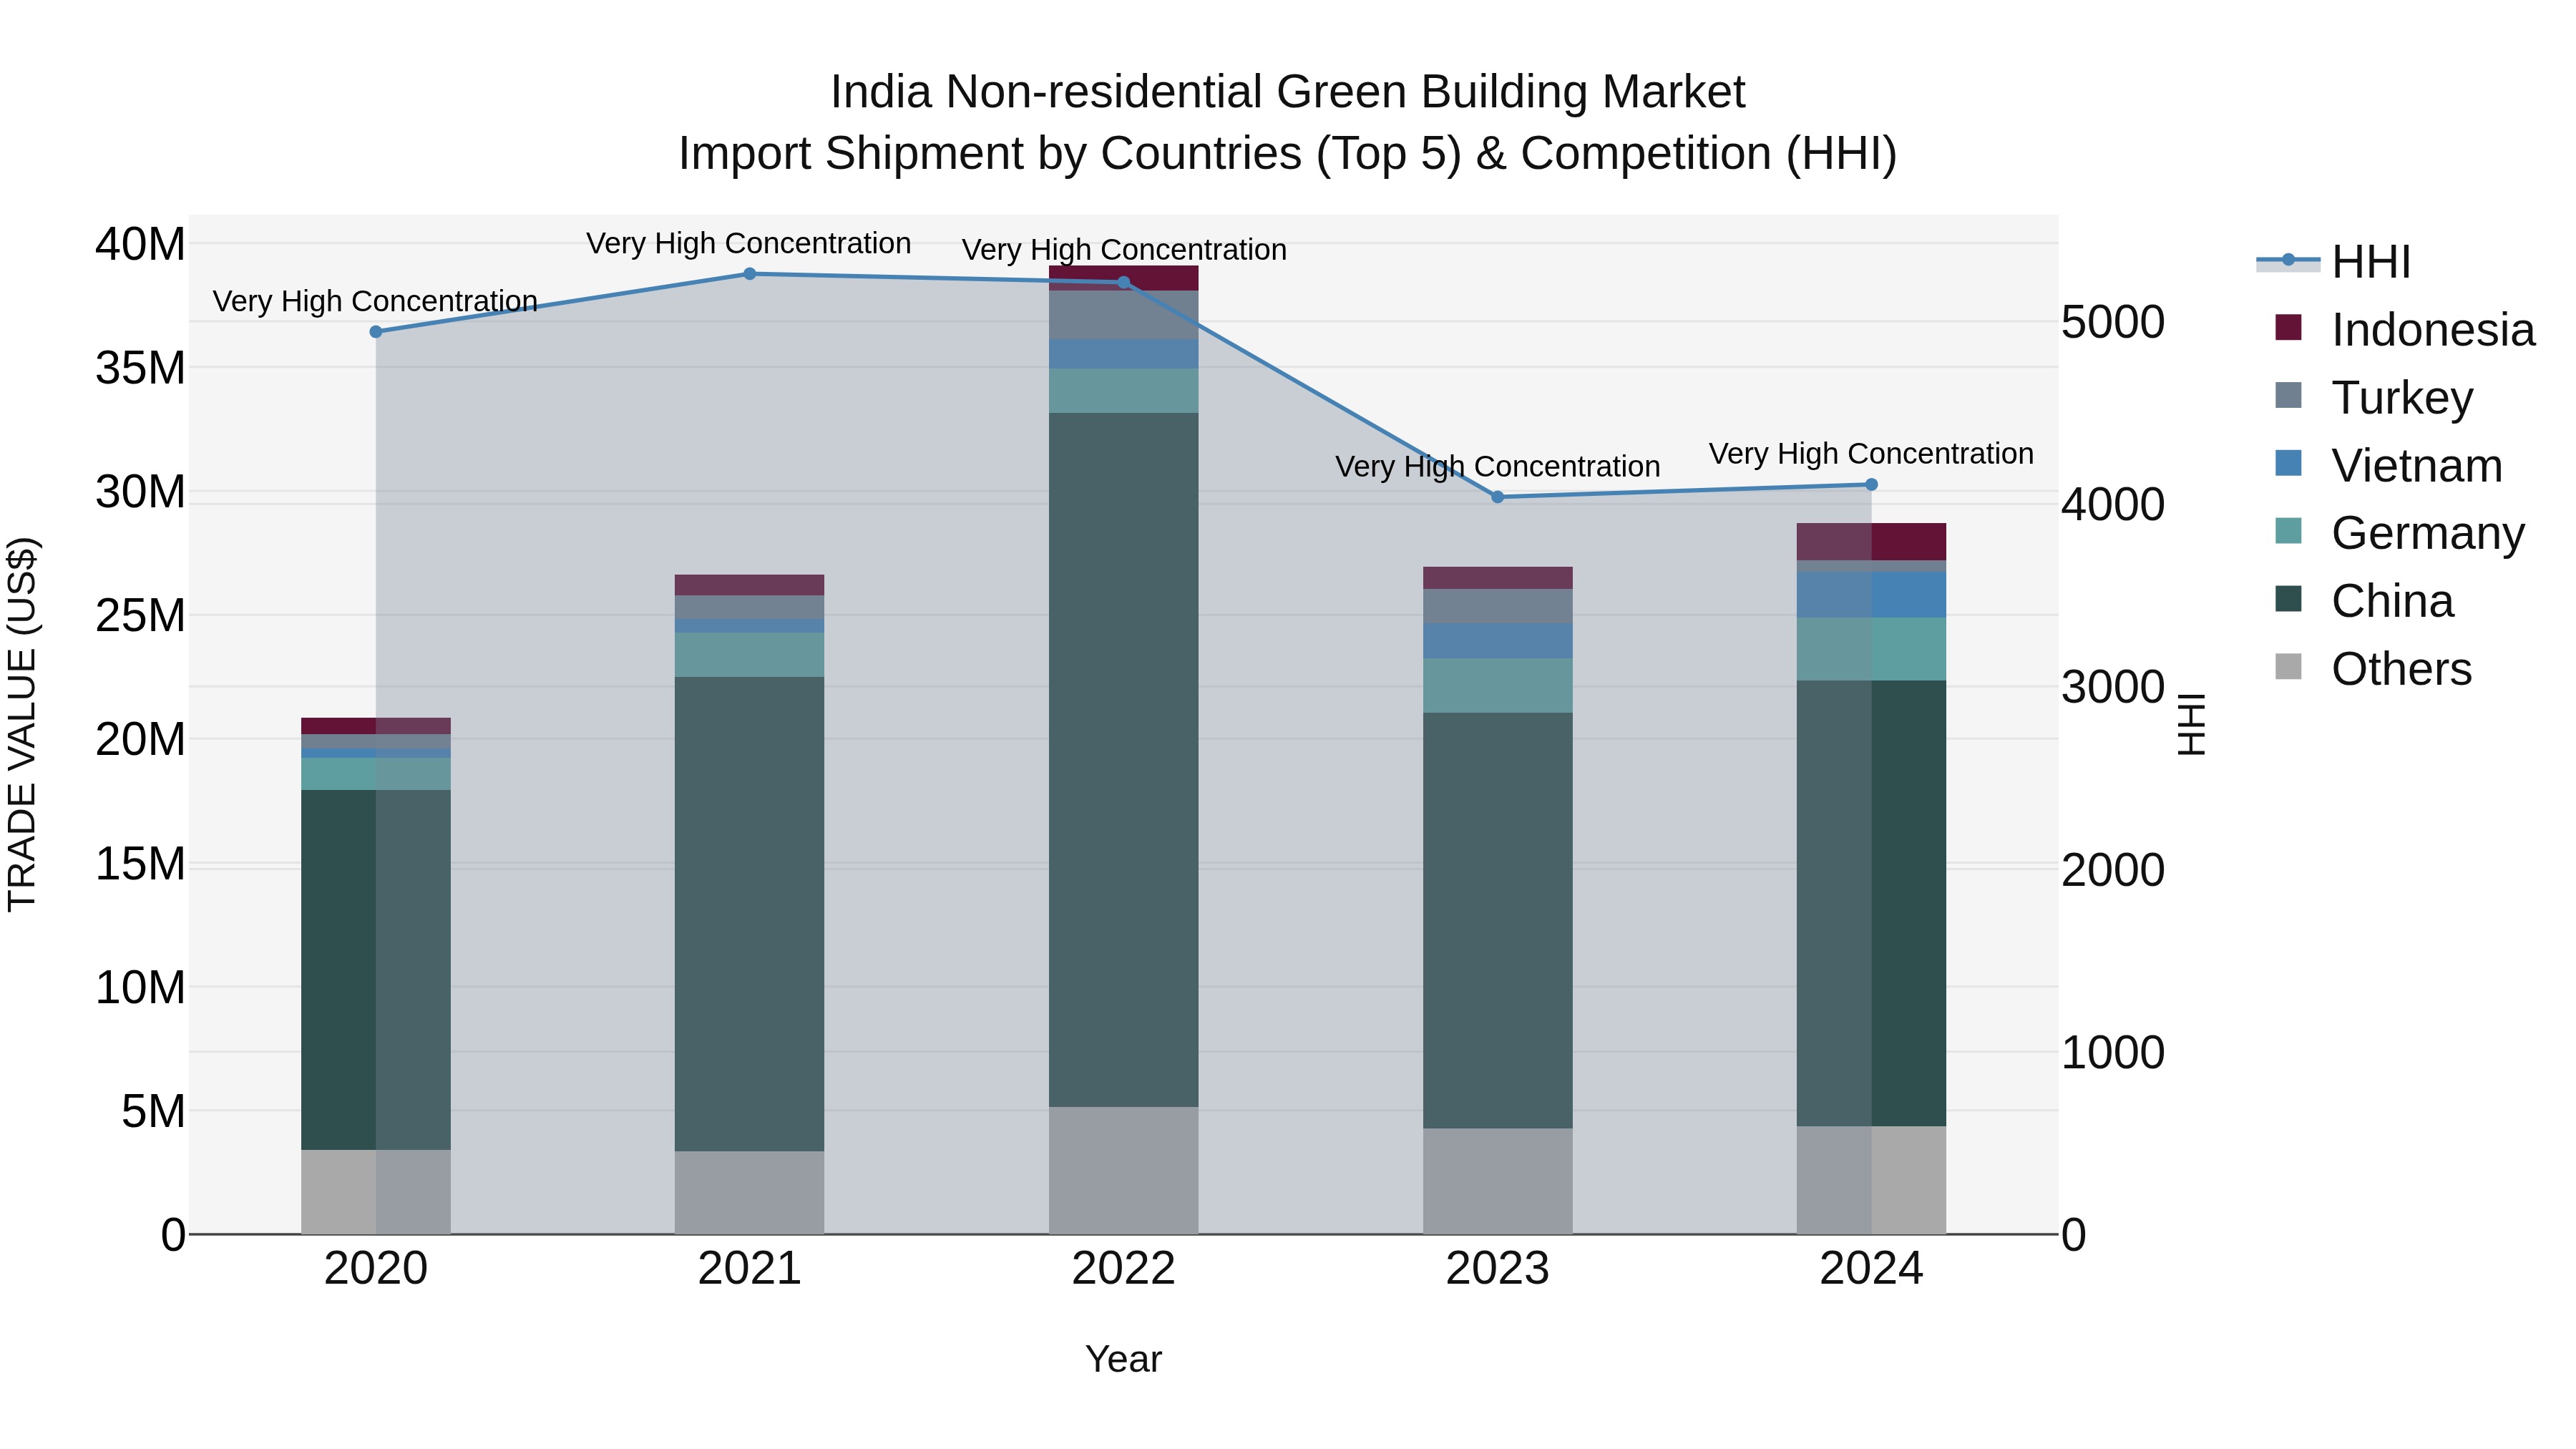Toggle Germany series in the legend
The height and width of the screenshot is (1449, 2576).
pyautogui.click(x=2399, y=533)
